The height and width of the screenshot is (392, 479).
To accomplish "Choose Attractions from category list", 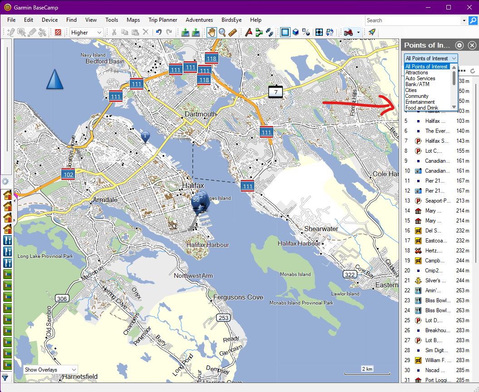I will pyautogui.click(x=416, y=73).
